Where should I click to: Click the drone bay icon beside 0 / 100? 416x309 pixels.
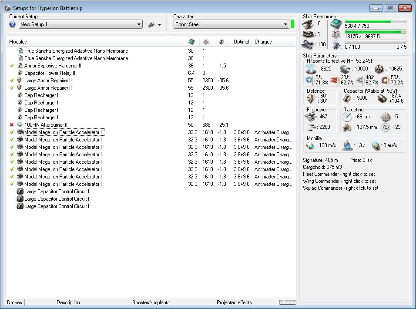tap(336, 44)
